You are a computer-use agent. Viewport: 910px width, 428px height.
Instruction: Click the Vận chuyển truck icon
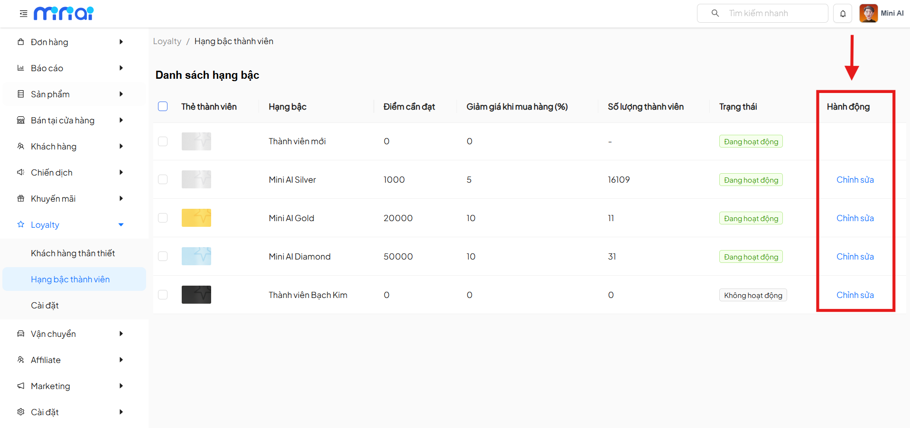tap(21, 334)
